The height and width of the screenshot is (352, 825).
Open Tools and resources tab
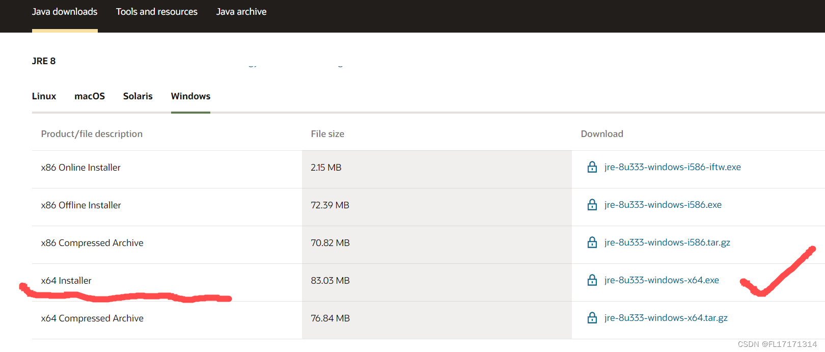point(157,12)
